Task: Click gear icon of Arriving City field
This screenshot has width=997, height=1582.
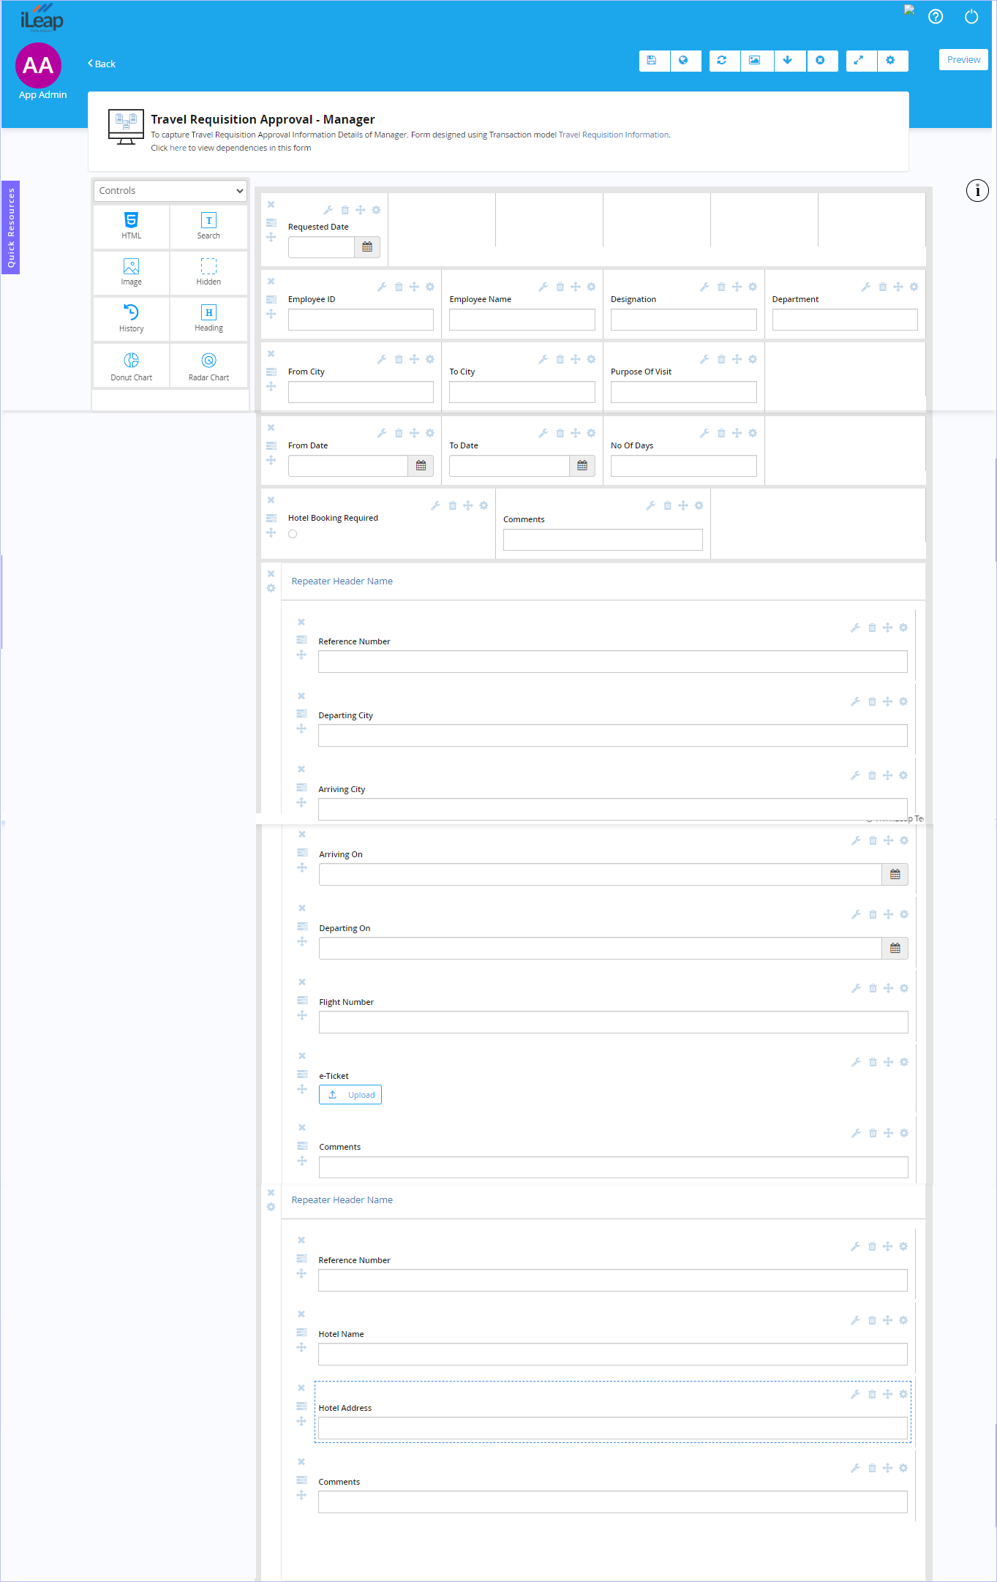Action: point(903,775)
